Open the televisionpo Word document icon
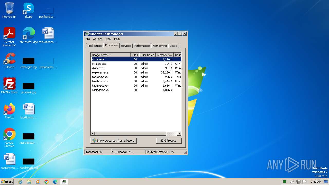Image resolution: width=329 pixels, height=185 pixels. point(48,35)
